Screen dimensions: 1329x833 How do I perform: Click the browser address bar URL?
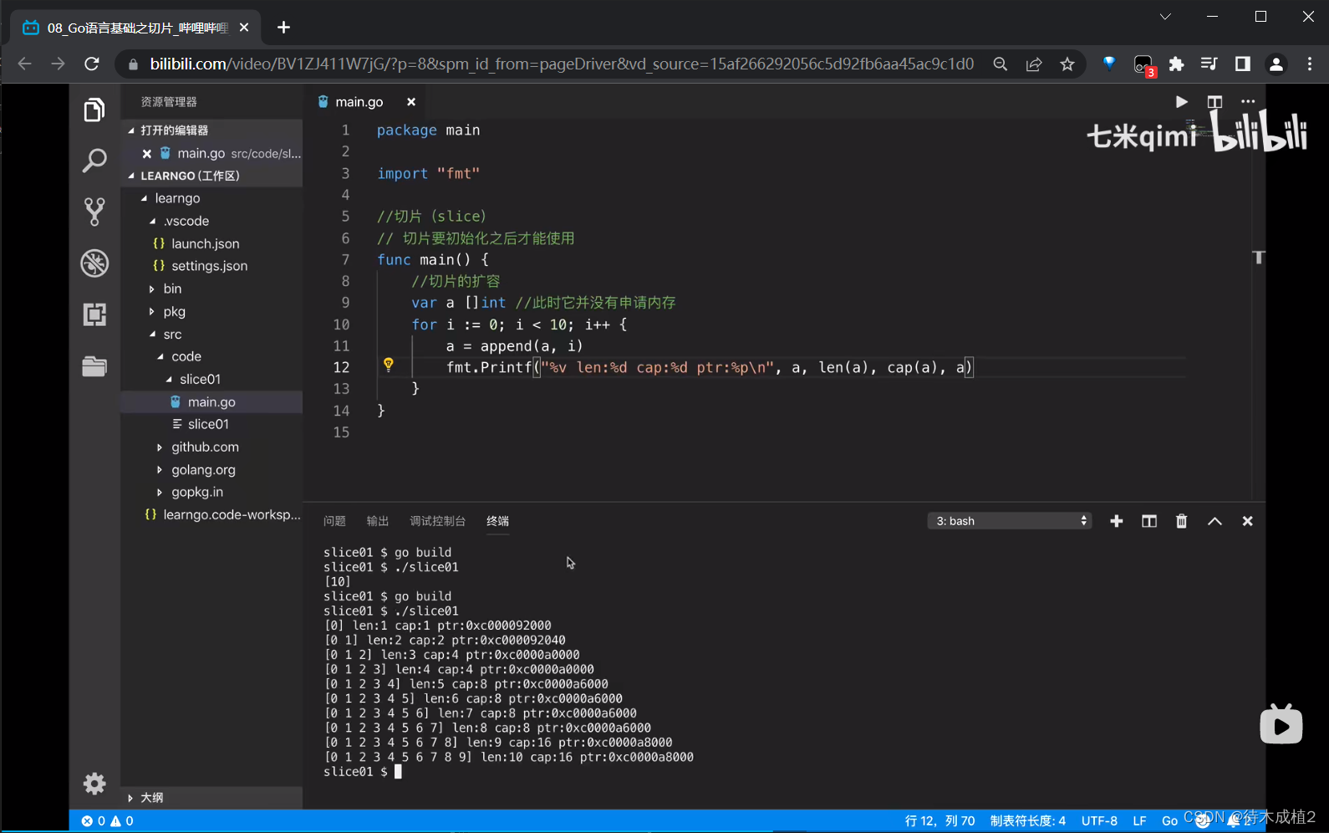562,64
